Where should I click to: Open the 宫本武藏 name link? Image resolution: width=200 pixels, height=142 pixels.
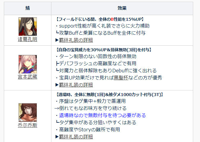(x=28, y=77)
